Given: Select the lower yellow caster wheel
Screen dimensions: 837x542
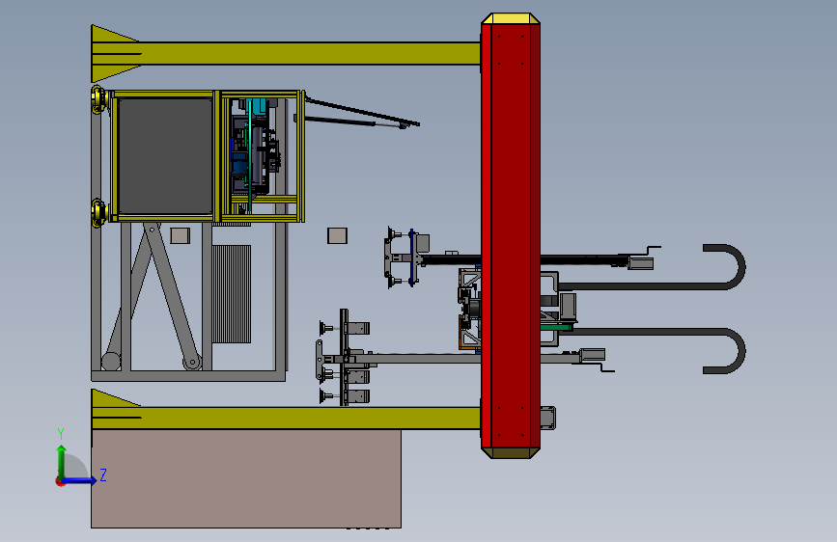Looking at the screenshot, I should (99, 213).
